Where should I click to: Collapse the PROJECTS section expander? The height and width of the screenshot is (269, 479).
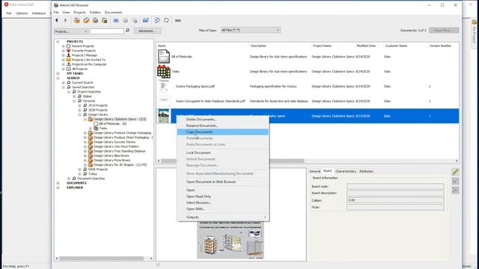pyautogui.click(x=58, y=42)
